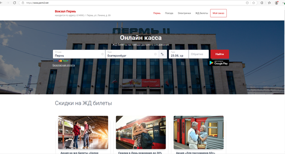
Task: Open the Обратно return date field
Action: click(x=199, y=54)
